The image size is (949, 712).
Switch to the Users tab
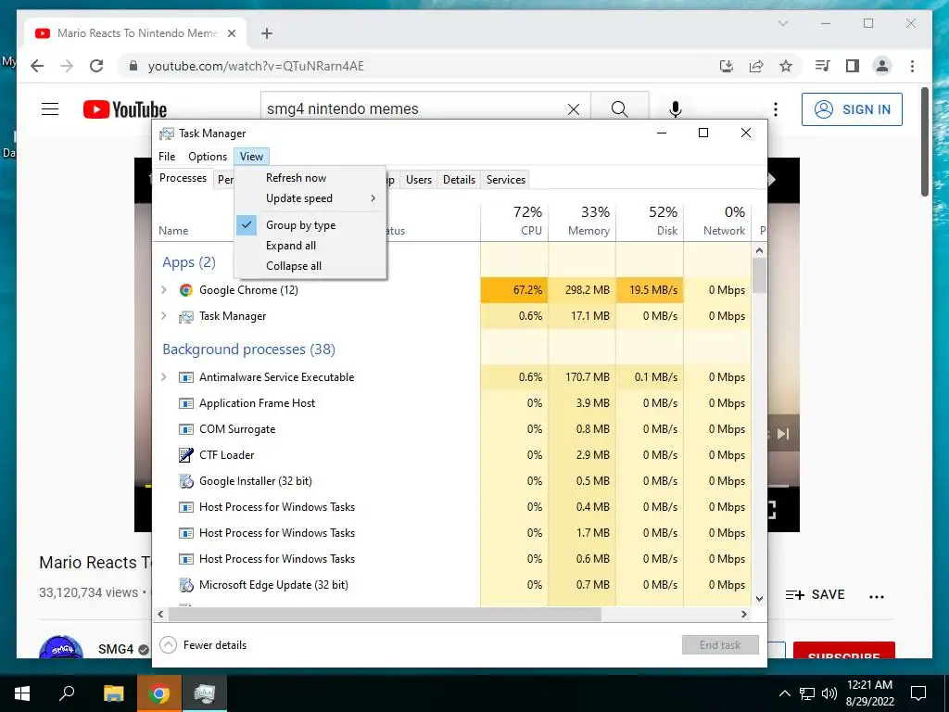419,179
